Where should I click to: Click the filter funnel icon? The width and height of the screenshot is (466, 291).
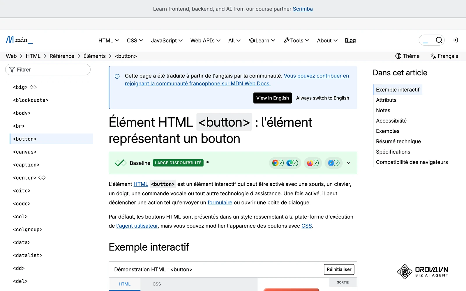coord(12,70)
